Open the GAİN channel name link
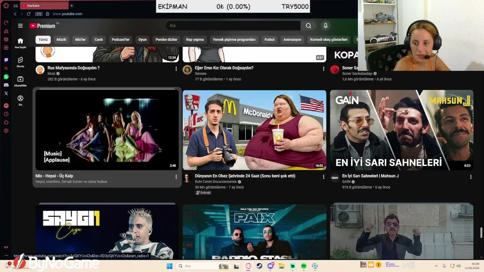This screenshot has width=484, height=272. pos(346,182)
